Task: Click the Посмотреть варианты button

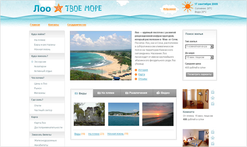Action: click(199, 74)
